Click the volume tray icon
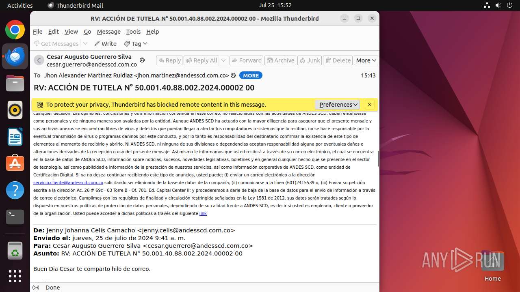The height and width of the screenshot is (292, 520). pos(498,5)
